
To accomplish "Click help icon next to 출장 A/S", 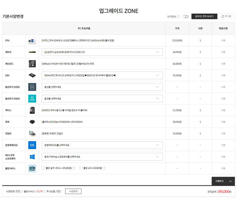I will [104, 168].
